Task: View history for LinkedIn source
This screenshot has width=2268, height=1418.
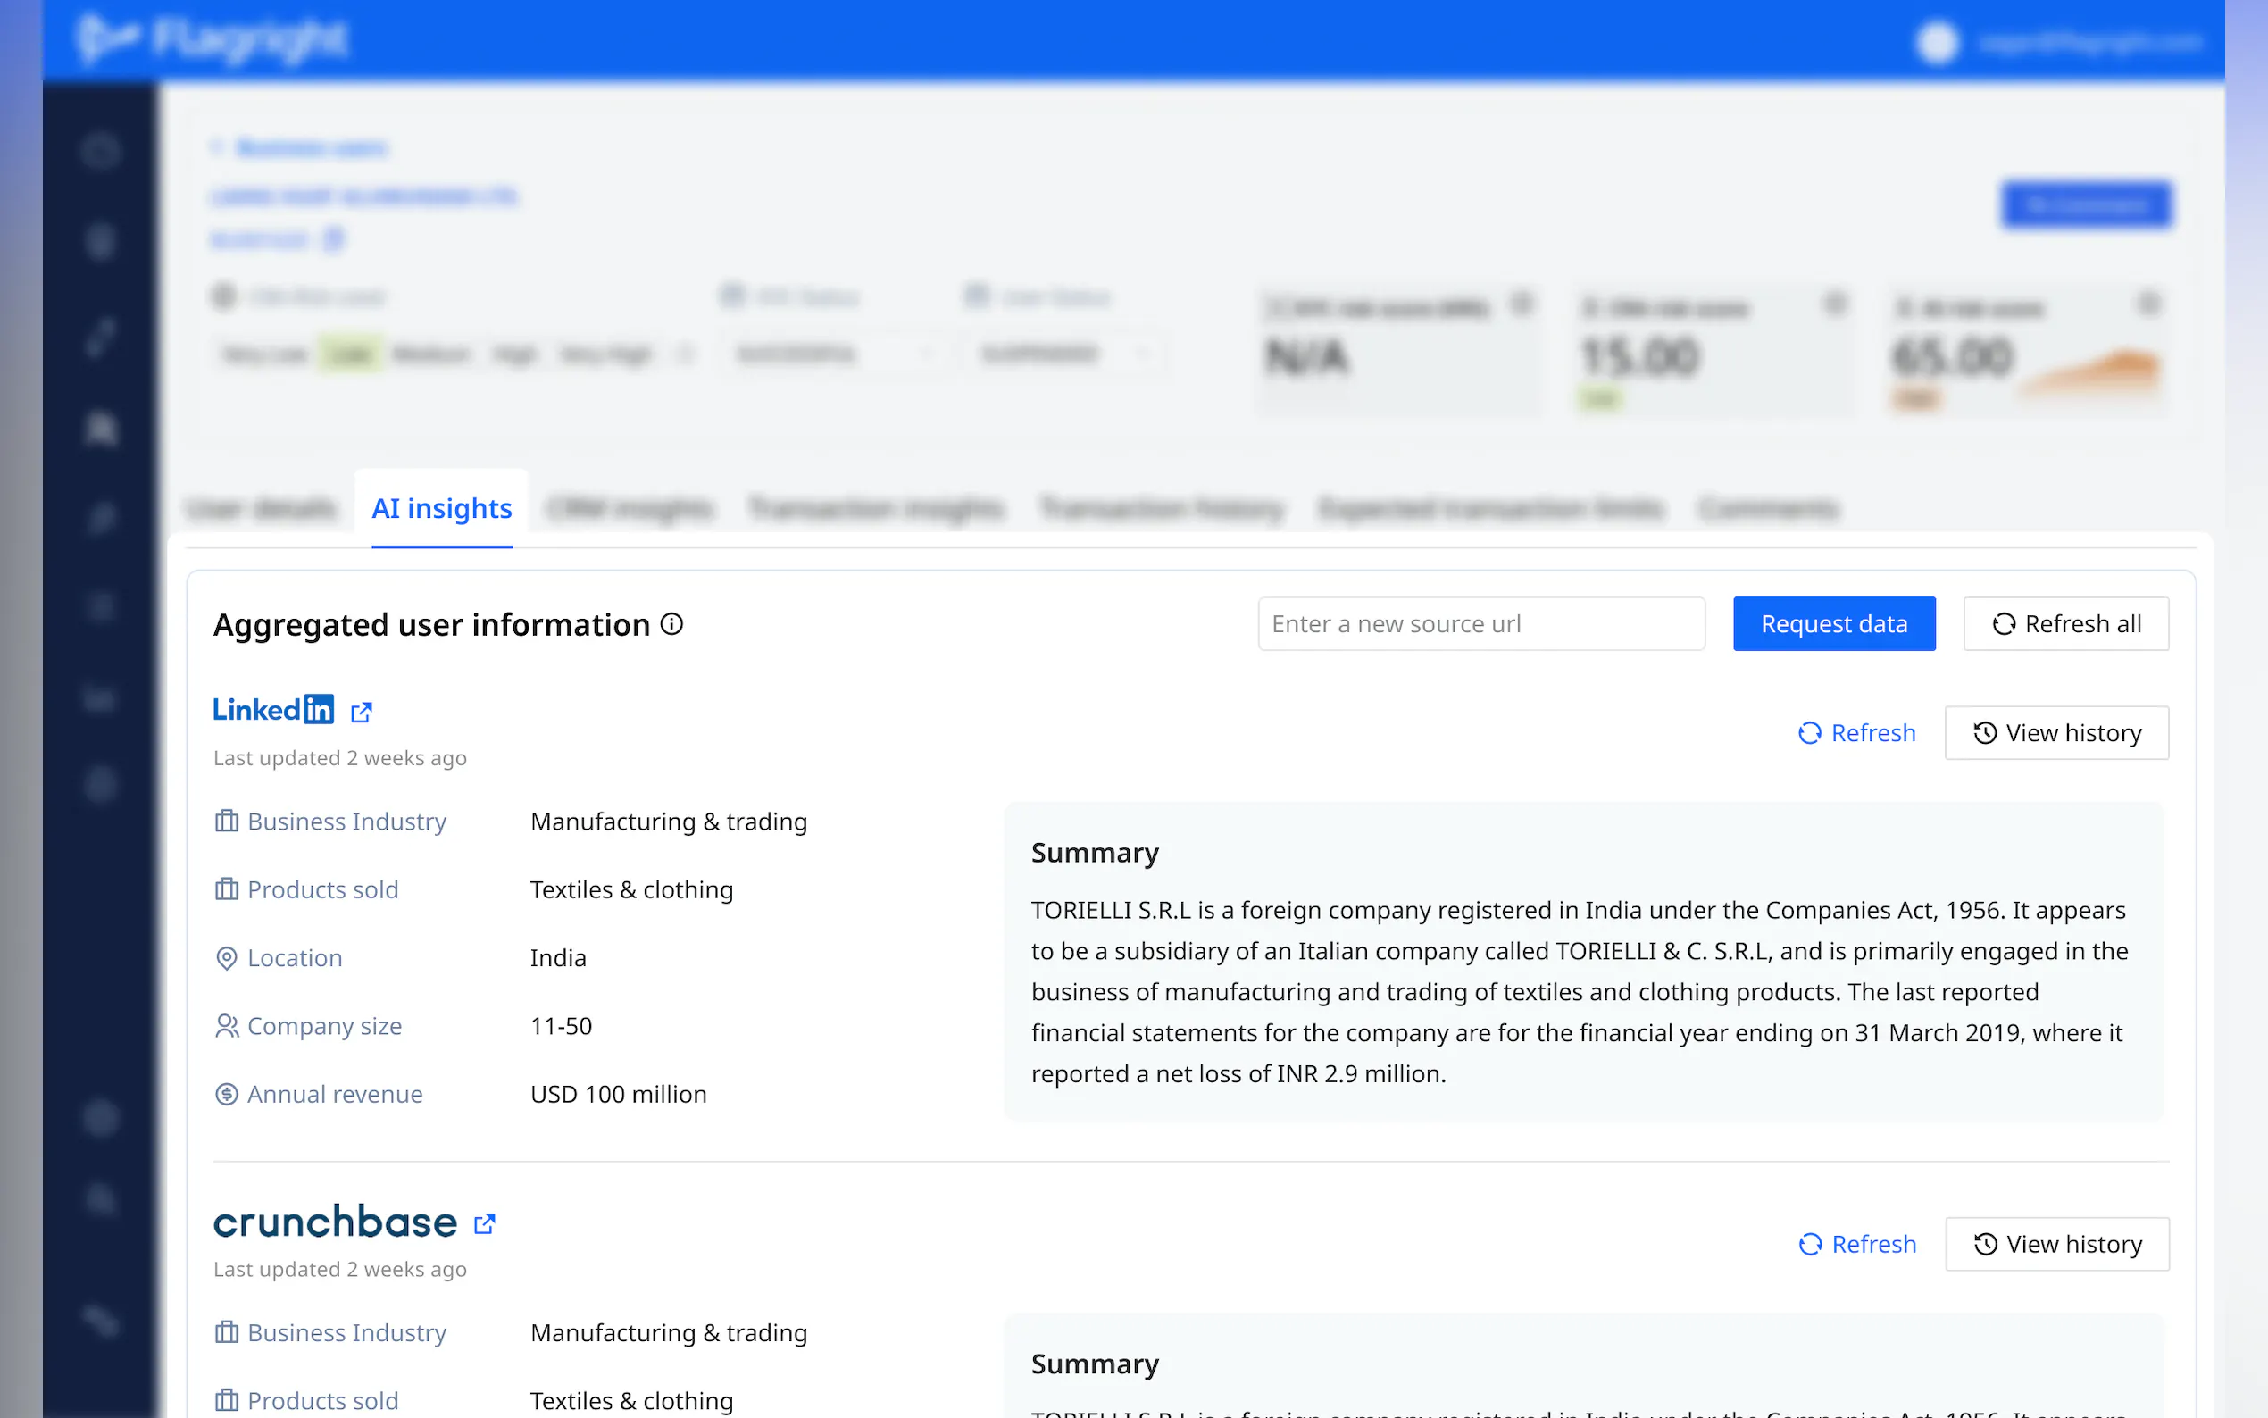Action: click(x=2056, y=732)
